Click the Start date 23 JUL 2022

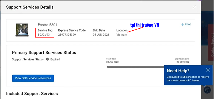coord(112,62)
